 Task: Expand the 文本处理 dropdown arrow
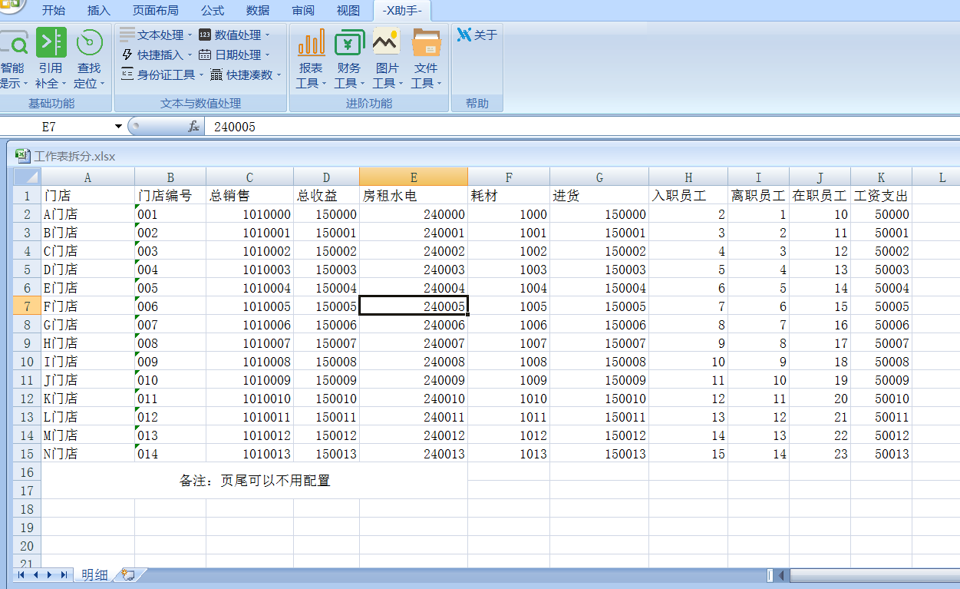pyautogui.click(x=190, y=35)
